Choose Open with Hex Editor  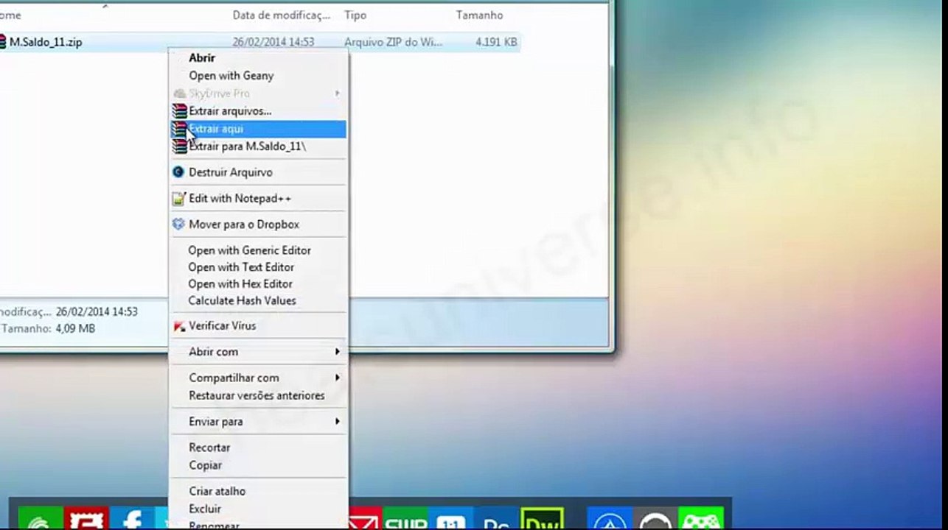[x=258, y=284]
